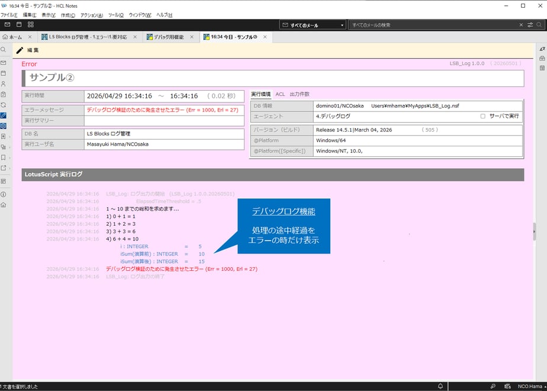Click the magnifier button in search bar
The width and height of the screenshot is (547, 391).
tap(539, 25)
